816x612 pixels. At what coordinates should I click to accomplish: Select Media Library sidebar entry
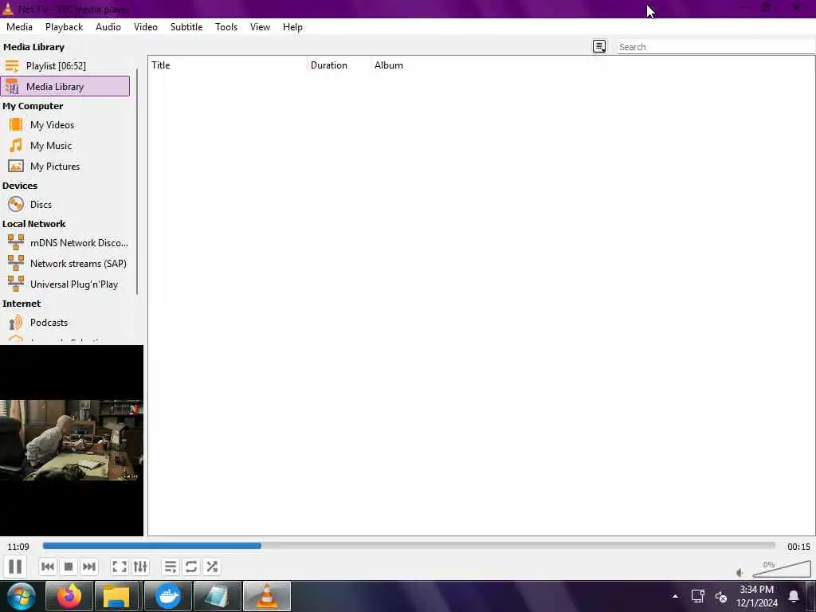[x=65, y=86]
